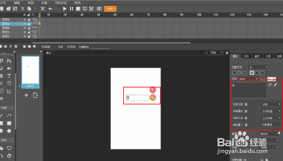Click the Cut scissors icon

click(23, 9)
